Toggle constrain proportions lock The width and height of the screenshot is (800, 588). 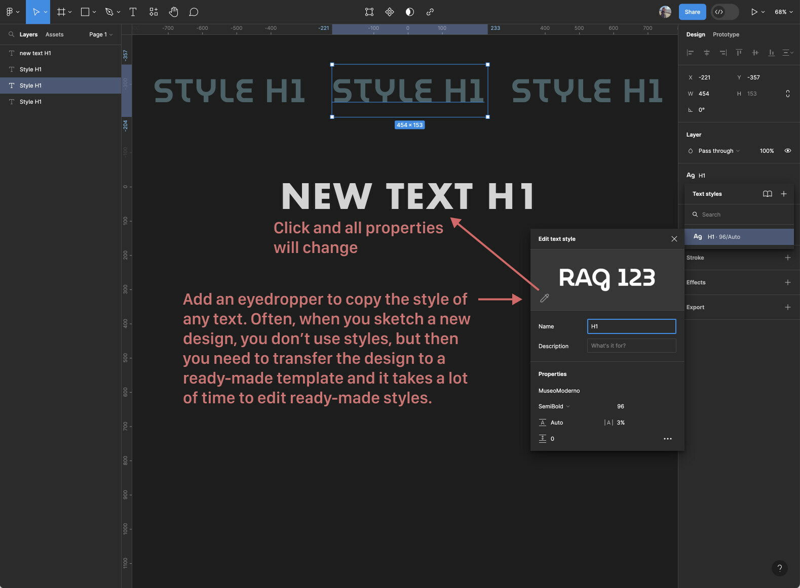point(788,94)
